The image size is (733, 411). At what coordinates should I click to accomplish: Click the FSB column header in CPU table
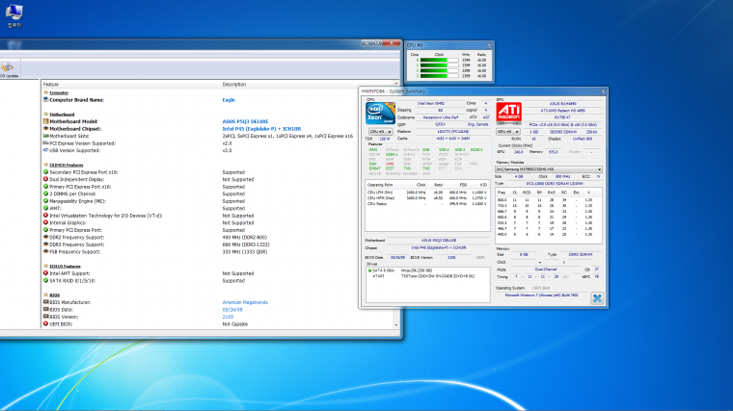click(x=463, y=185)
